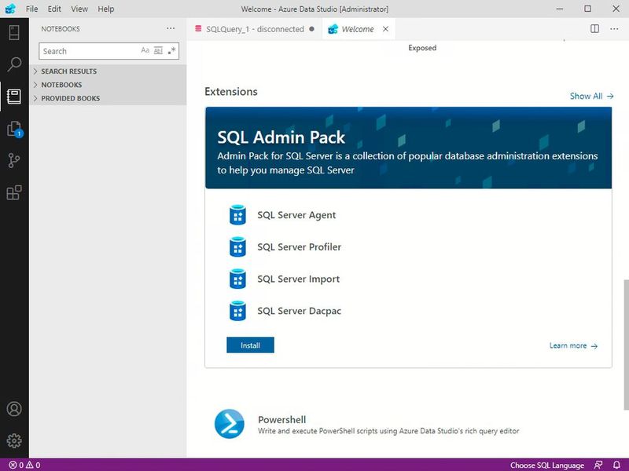
Task: Expand the NOTEBOOKS tree section
Action: (61, 84)
